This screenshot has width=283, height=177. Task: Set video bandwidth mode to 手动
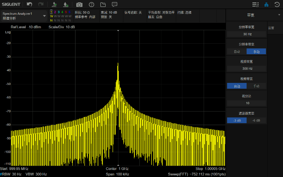(256, 86)
